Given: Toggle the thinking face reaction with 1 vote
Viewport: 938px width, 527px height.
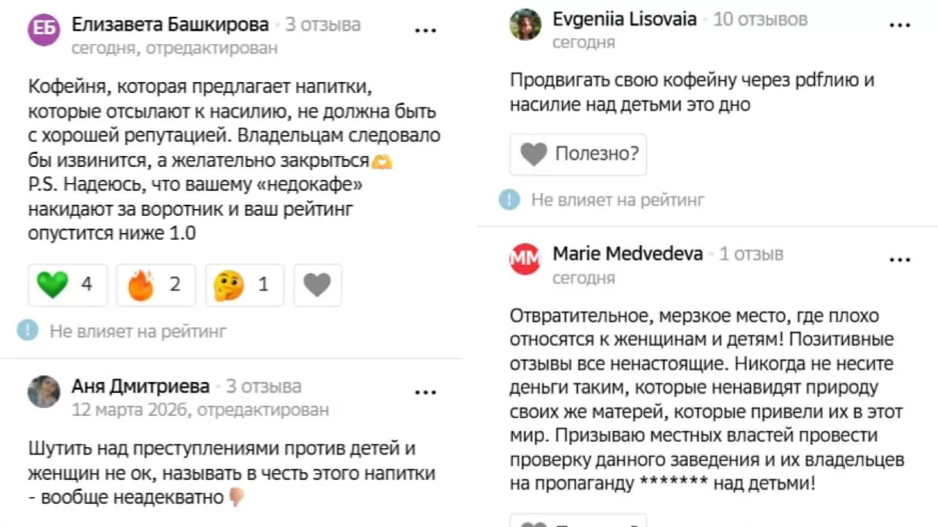Looking at the screenshot, I should 245,285.
